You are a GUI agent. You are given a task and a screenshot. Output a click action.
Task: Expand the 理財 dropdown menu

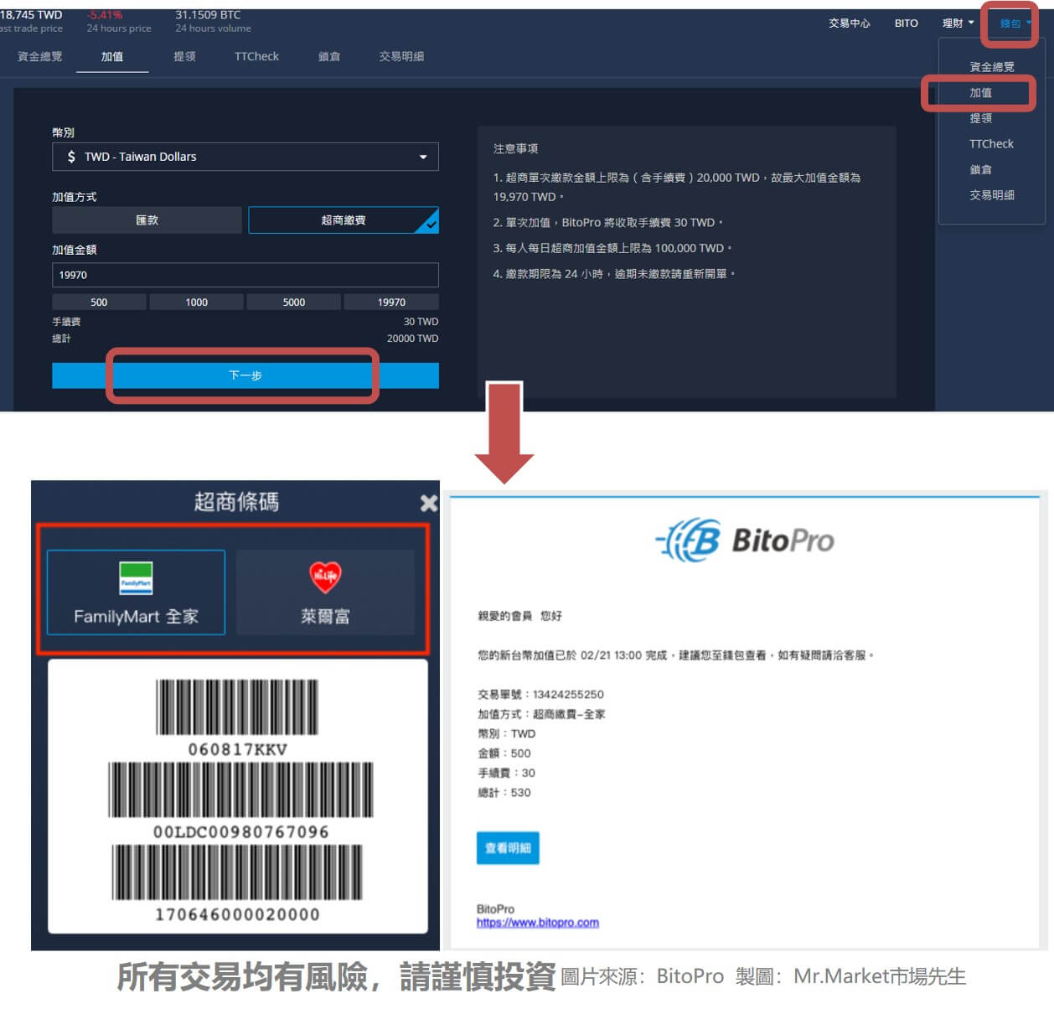(958, 23)
